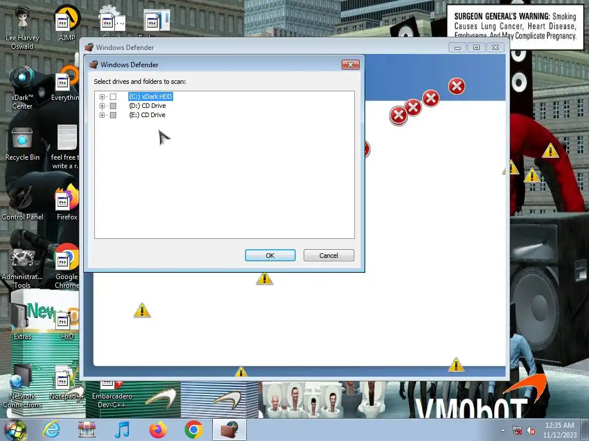The height and width of the screenshot is (441, 589).
Task: Open the music player taskbar icon
Action: [123, 430]
